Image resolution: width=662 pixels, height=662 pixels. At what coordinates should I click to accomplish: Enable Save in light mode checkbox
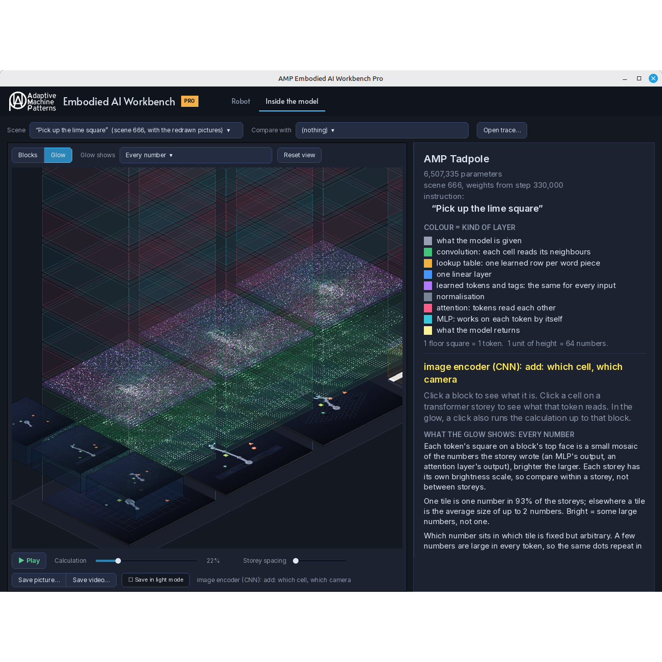(x=156, y=580)
